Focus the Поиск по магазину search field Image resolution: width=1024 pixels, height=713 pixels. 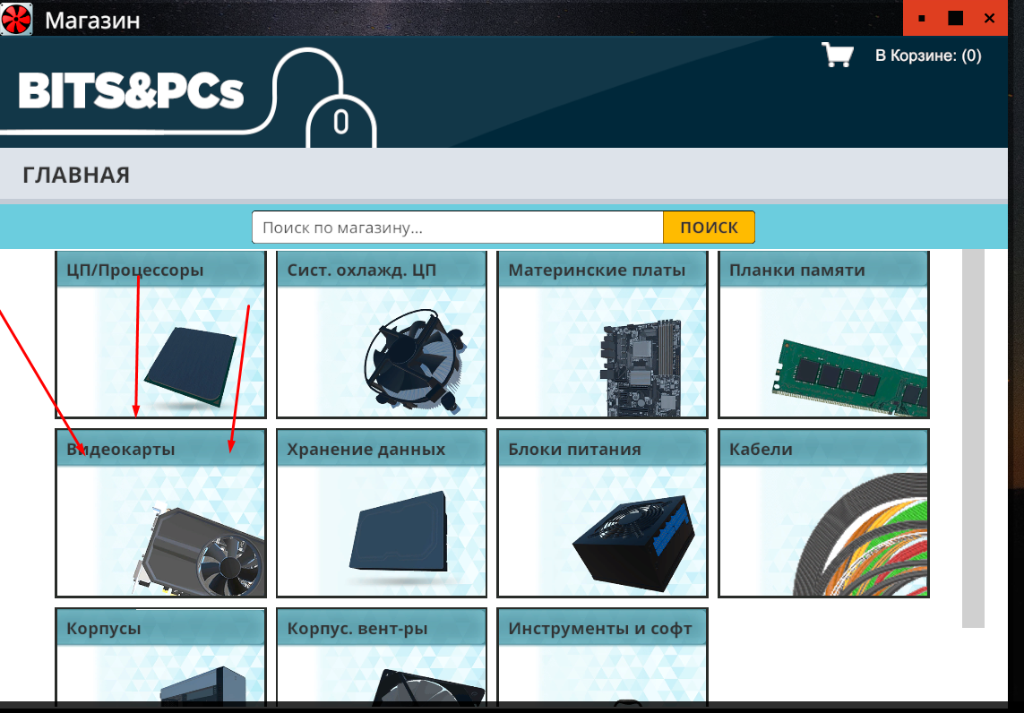pos(458,228)
